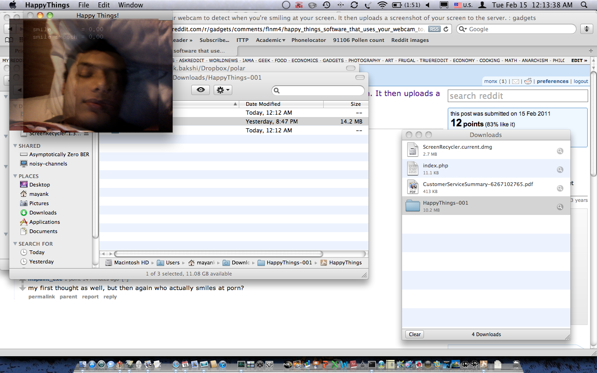The width and height of the screenshot is (597, 373).
Task: Collapse the SEARCH FOR sidebar section
Action: 15,244
